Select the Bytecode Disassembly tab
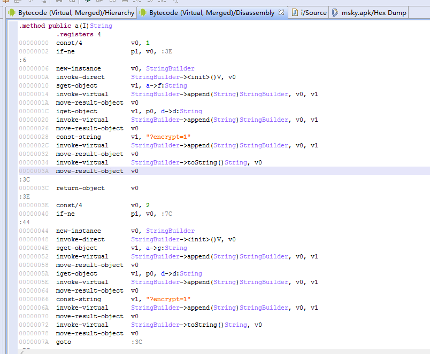 point(212,13)
